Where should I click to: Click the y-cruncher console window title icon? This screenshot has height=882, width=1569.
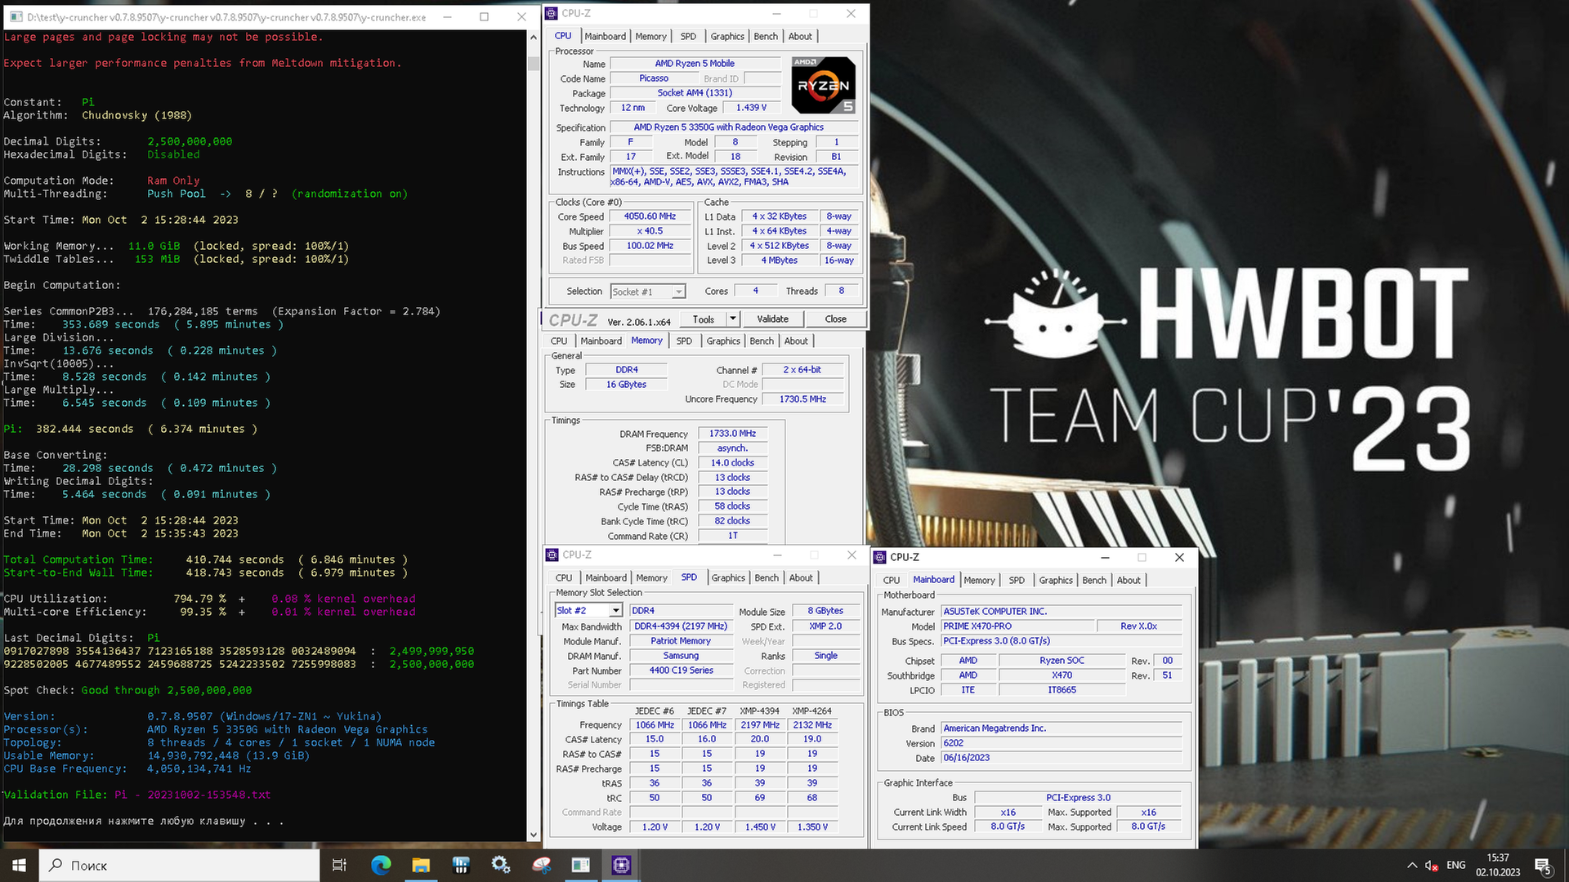tap(15, 16)
